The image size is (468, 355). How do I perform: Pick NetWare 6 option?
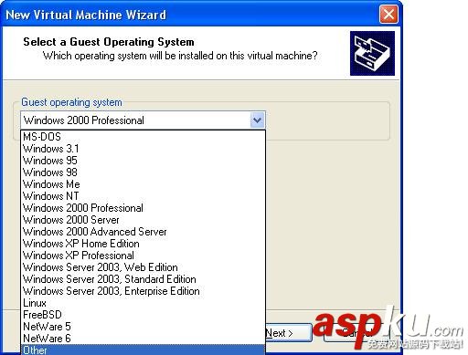coord(143,339)
